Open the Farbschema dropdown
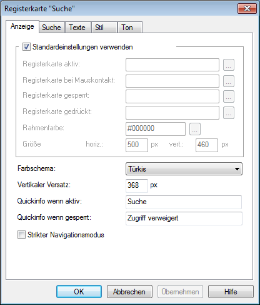The height and width of the screenshot is (305, 260). coord(184,168)
